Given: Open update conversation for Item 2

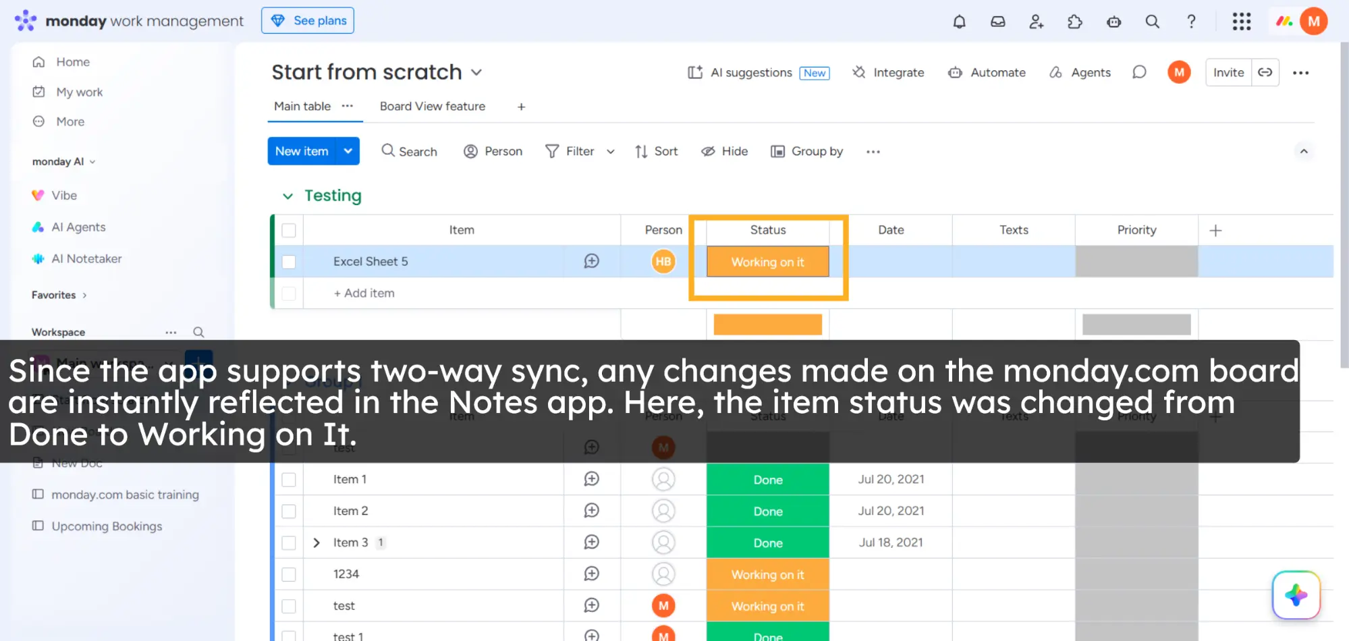Looking at the screenshot, I should [591, 511].
